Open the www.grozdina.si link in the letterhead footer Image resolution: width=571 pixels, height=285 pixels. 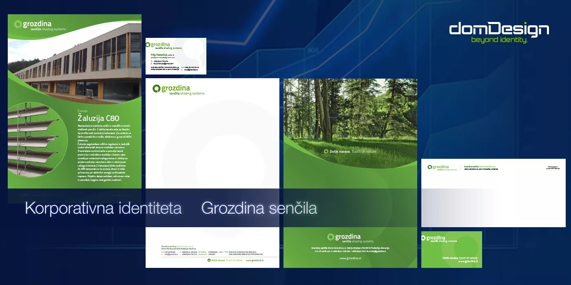click(x=255, y=260)
